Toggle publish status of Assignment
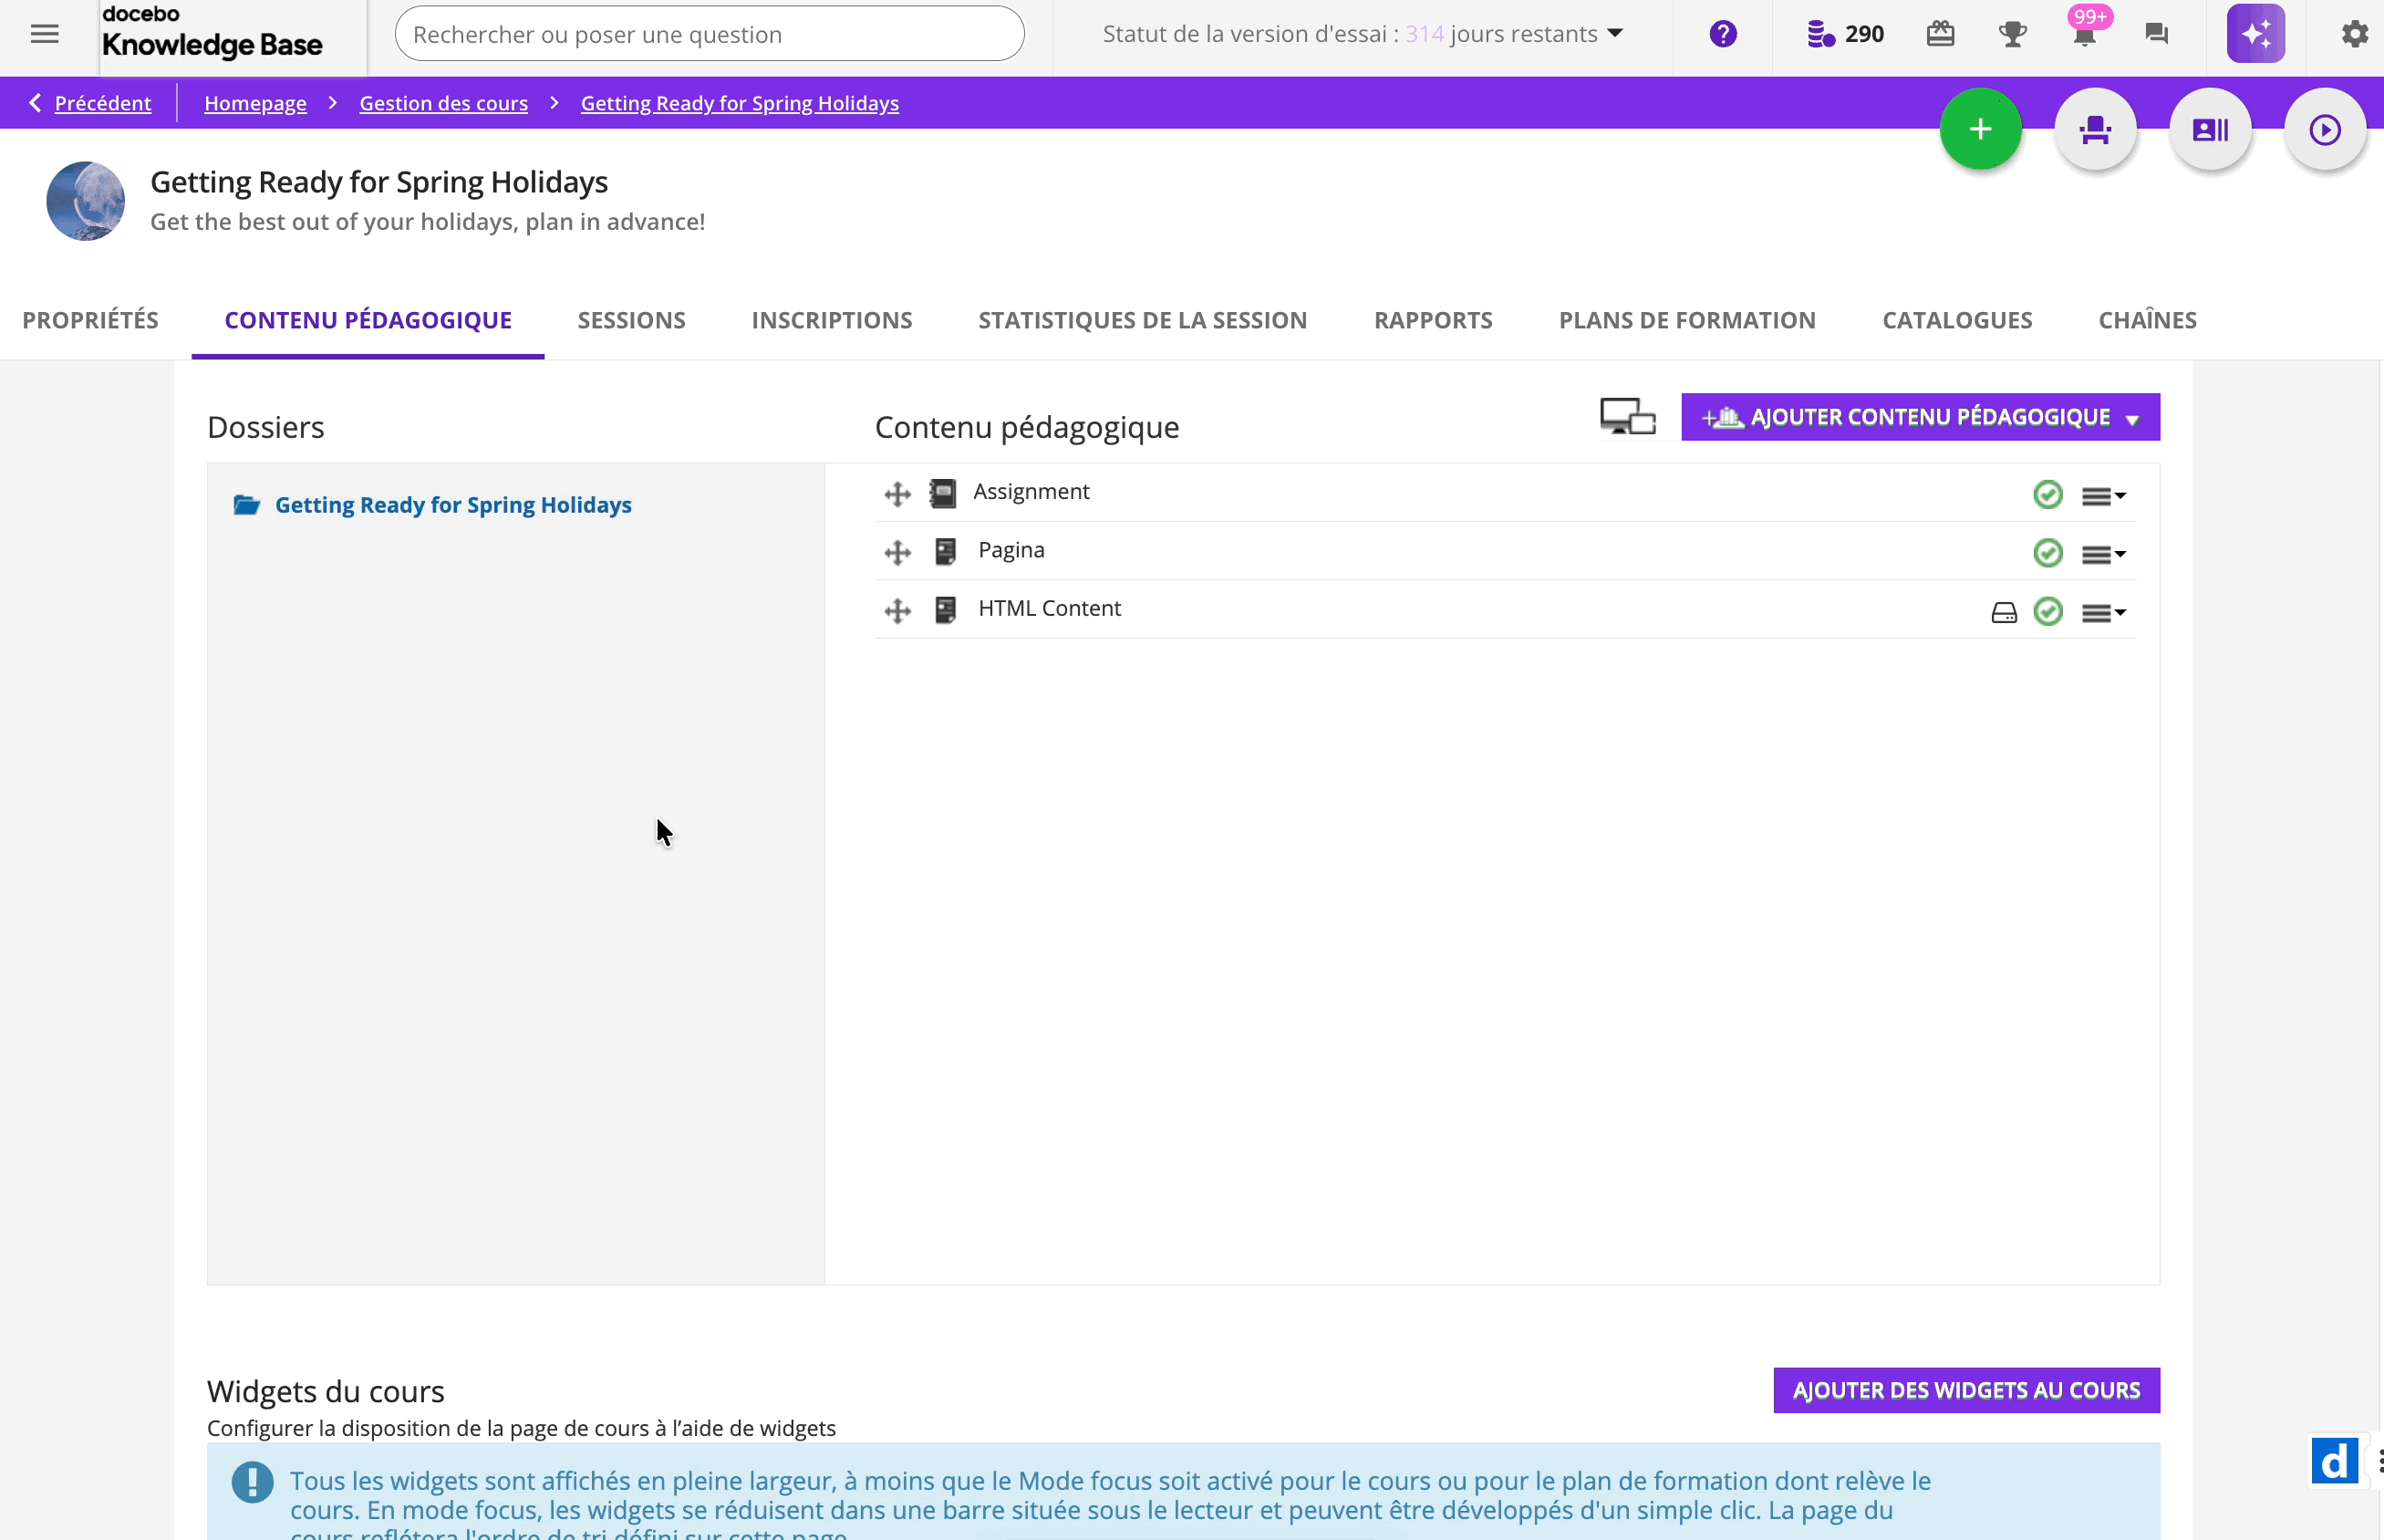2384x1540 pixels. [2047, 494]
